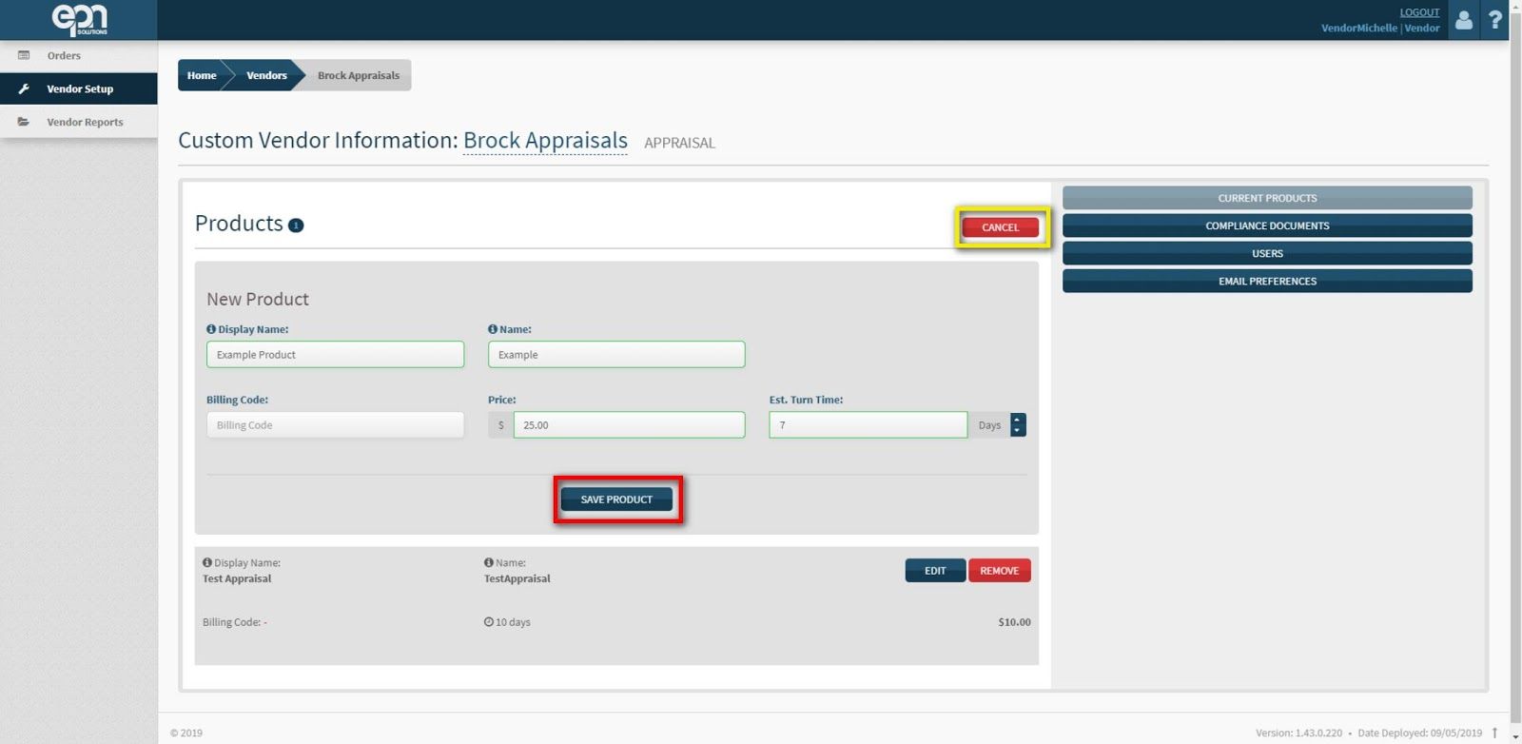Open EMAIL PREFERENCES panel
Screen dimensions: 1522x744
tap(1267, 281)
